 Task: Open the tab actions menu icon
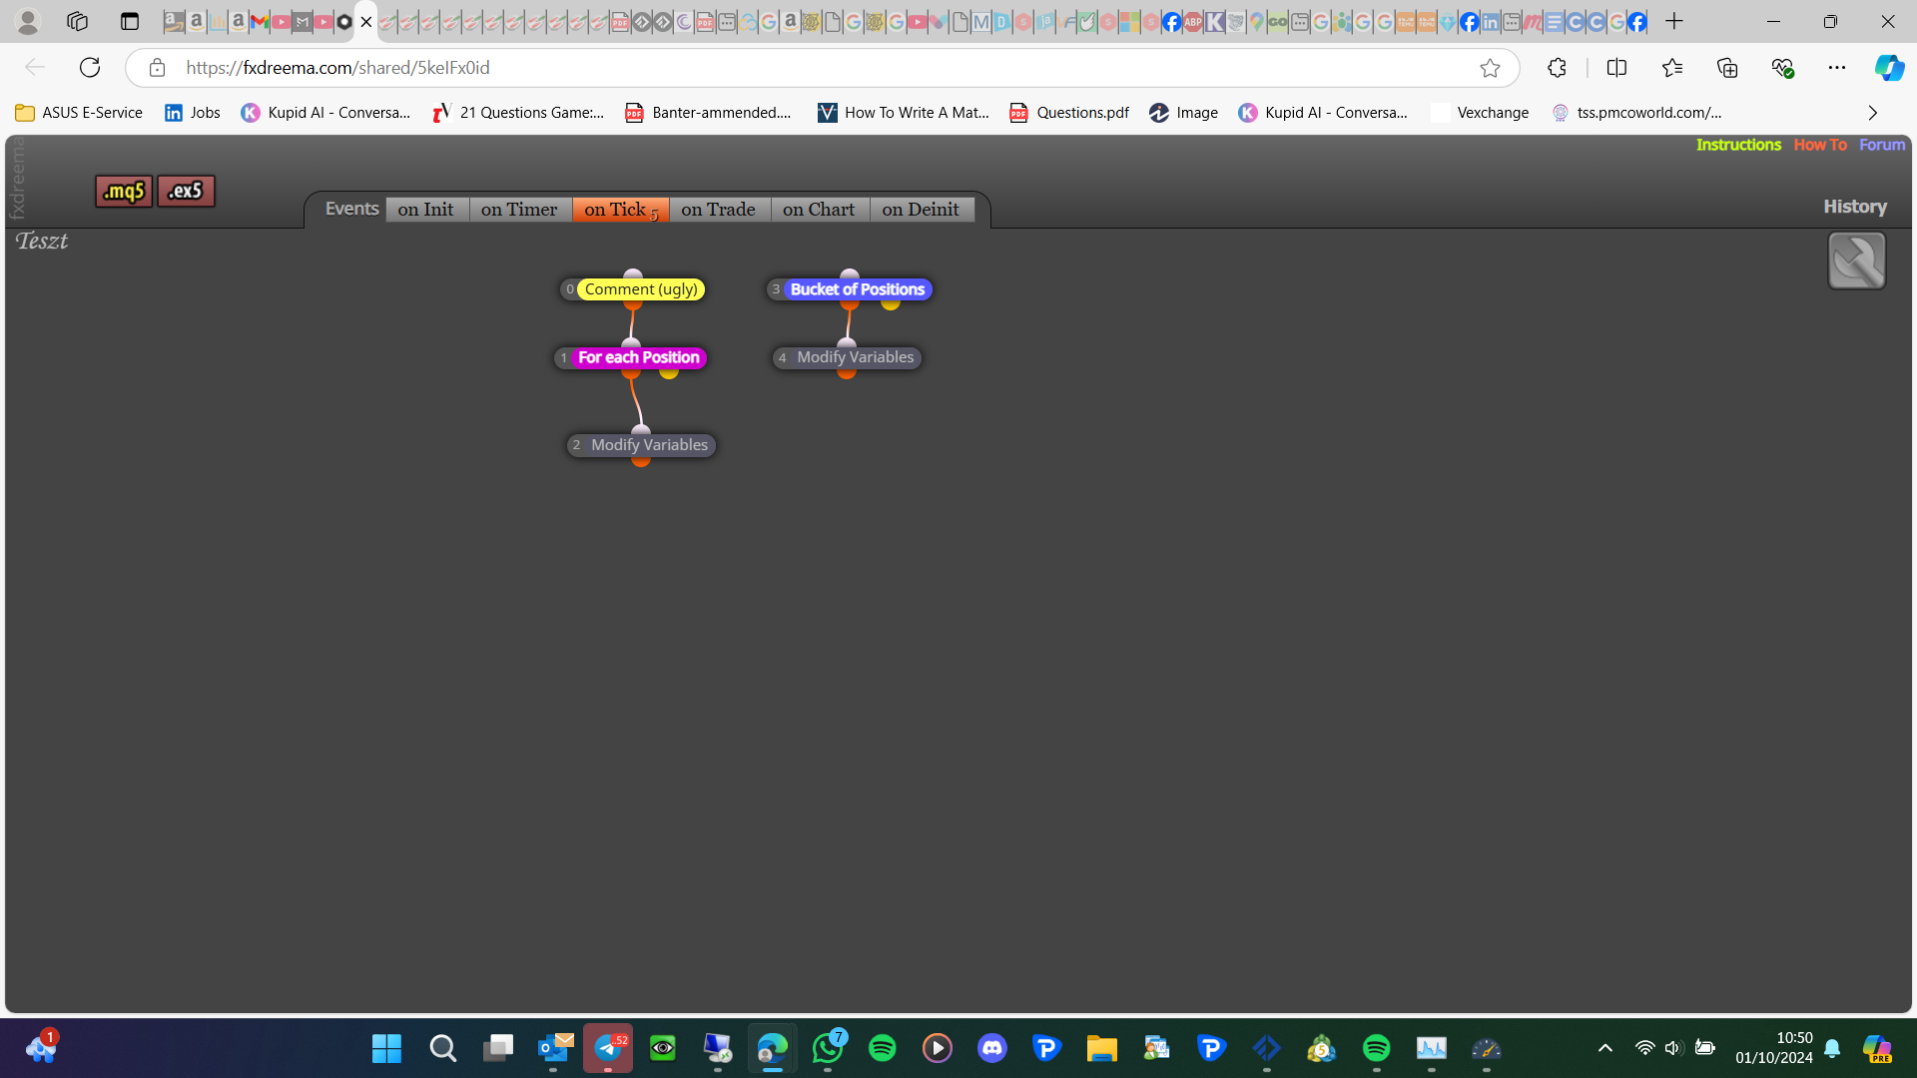[130, 21]
